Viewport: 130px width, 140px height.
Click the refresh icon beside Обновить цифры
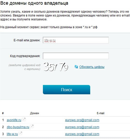[76, 67]
